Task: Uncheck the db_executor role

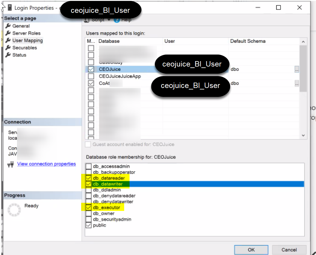Action: tap(88, 208)
